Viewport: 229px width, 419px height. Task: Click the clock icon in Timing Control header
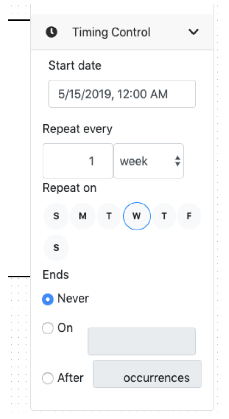coord(52,32)
